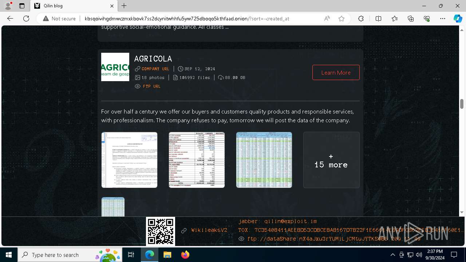Screen dimensions: 466x262
Task: Click the browser profile avatar icon
Action: [8, 6]
